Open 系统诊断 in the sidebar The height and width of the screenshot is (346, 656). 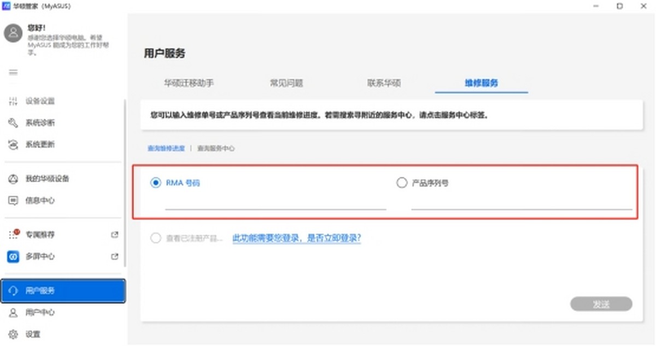point(40,123)
